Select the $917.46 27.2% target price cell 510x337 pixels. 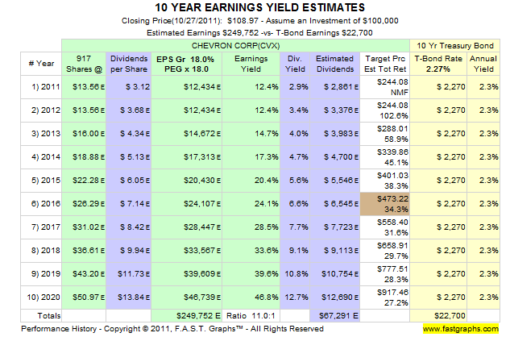(x=385, y=297)
